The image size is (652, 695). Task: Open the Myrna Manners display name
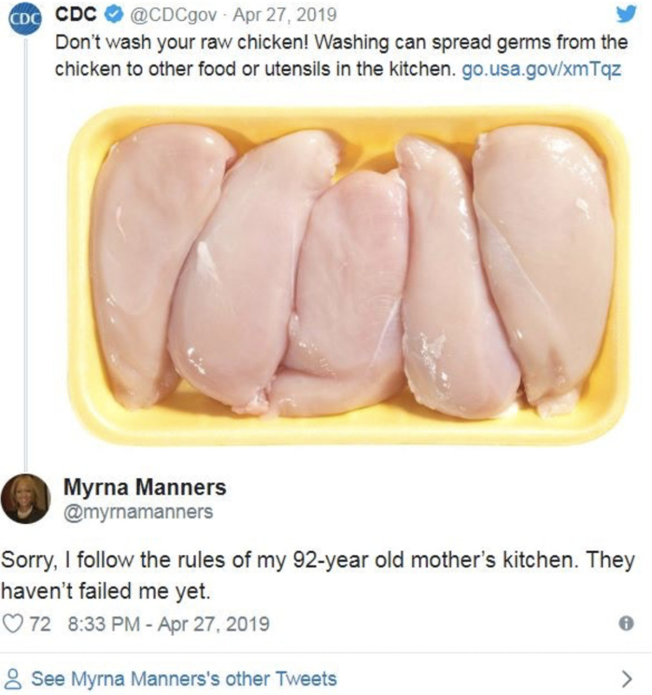(x=145, y=488)
